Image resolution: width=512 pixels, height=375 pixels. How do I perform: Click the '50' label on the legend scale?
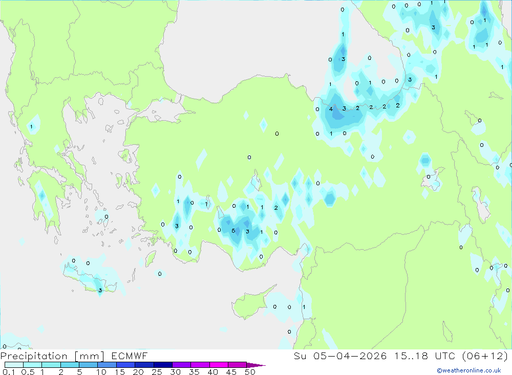(250, 372)
